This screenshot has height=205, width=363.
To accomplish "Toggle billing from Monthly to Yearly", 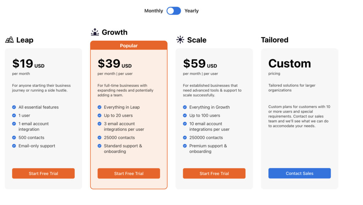I will [x=173, y=11].
